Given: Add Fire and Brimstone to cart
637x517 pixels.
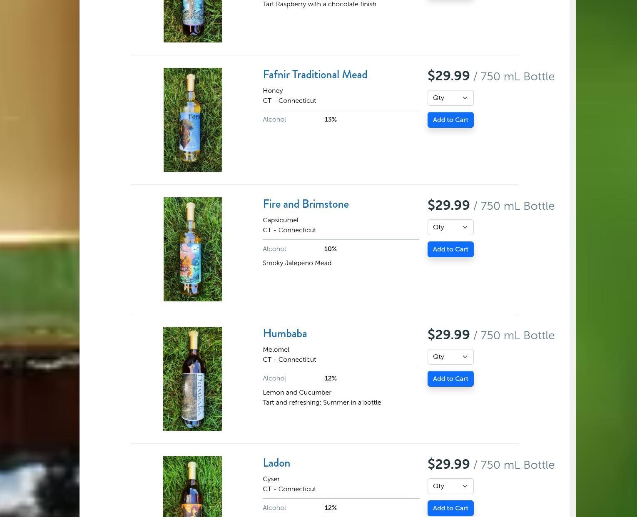Looking at the screenshot, I should click(x=450, y=249).
